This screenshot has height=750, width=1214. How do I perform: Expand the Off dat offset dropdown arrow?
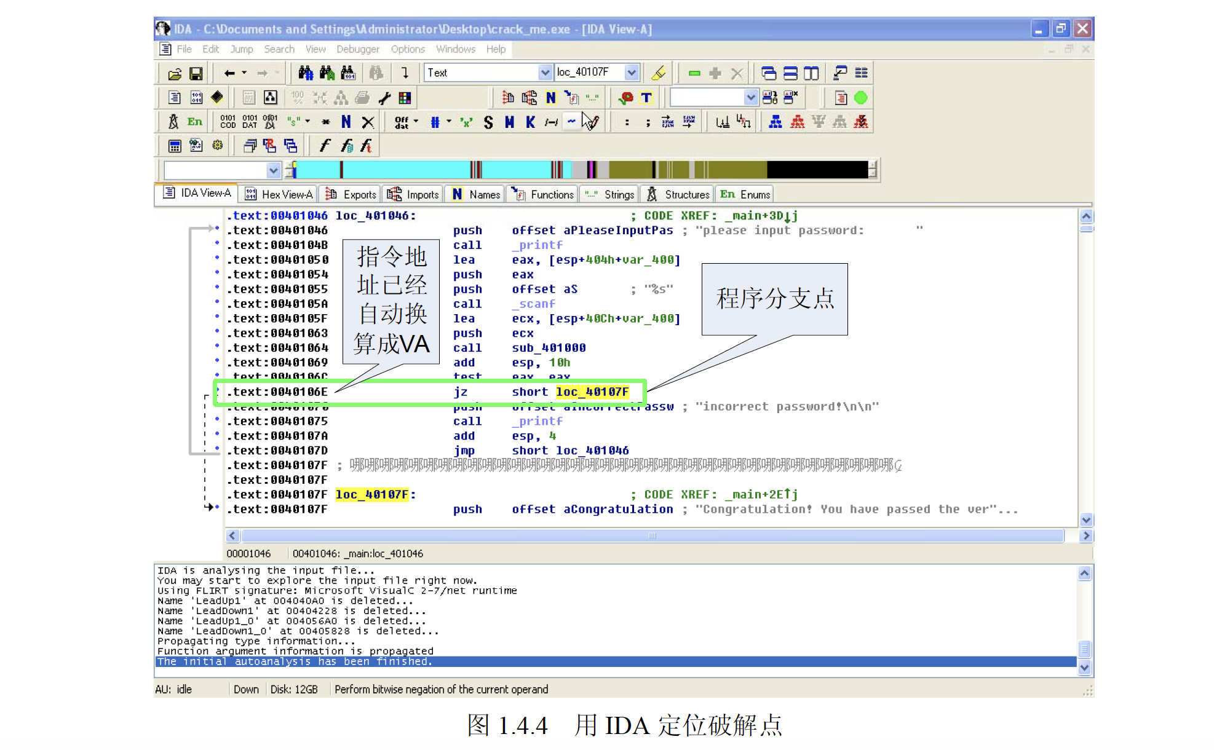coord(416,122)
